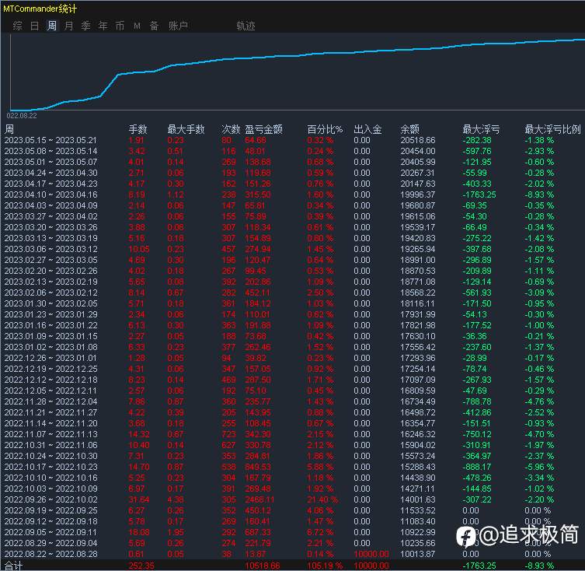This screenshot has width=585, height=571.
Task: Open the 备 notes tab
Action: tap(154, 26)
